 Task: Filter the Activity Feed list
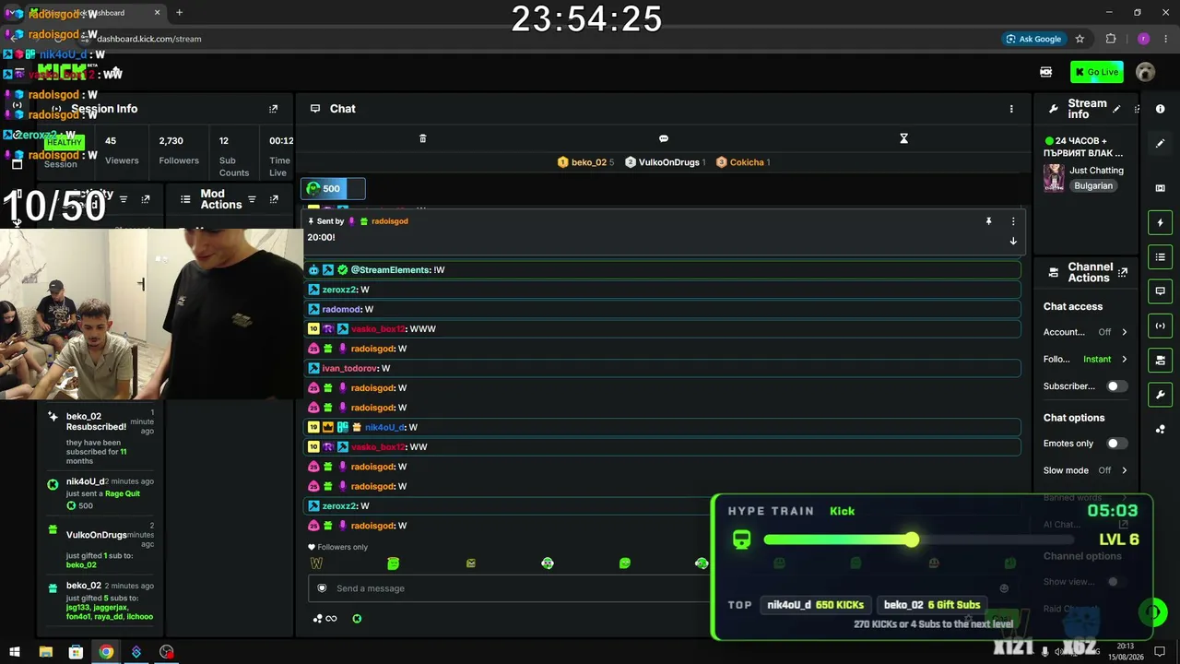pyautogui.click(x=124, y=199)
